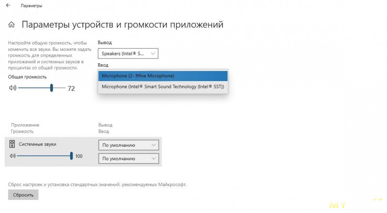This screenshot has width=387, height=213.
Task: Mute the master volume via its speaker icon
Action: (13, 88)
